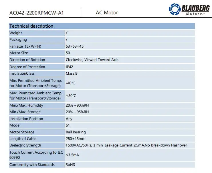
Task: Select the Motor Size value '50'
Action: [68, 53]
